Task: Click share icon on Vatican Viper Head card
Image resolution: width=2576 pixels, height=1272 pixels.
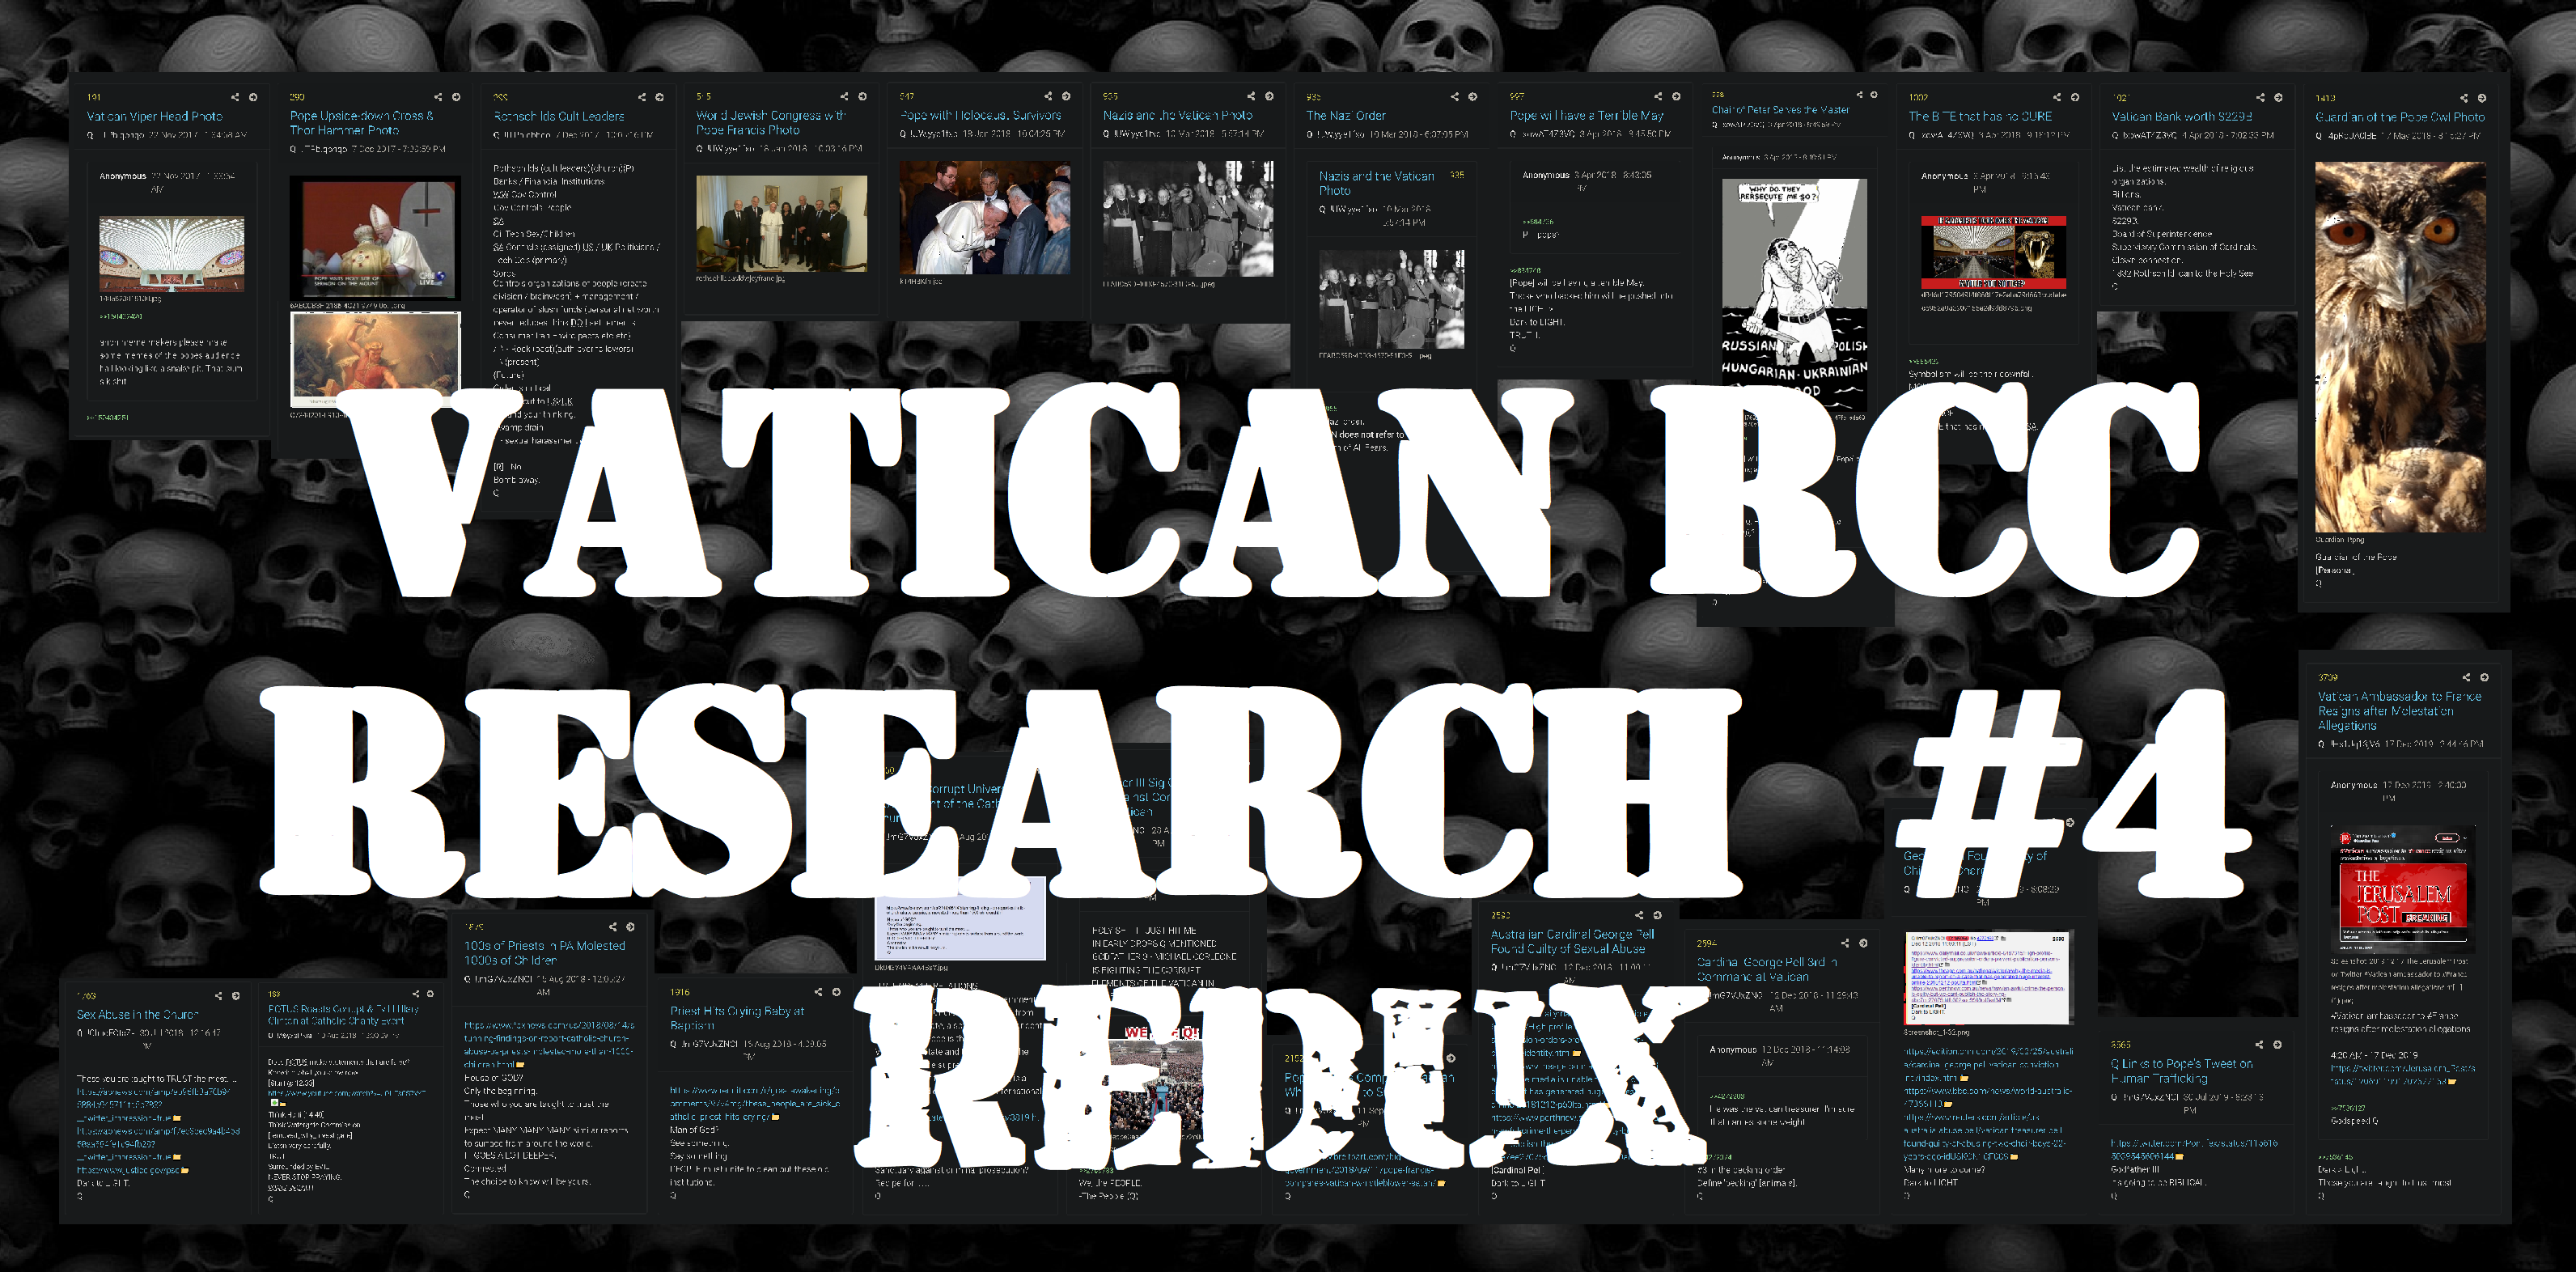Action: click(x=235, y=97)
